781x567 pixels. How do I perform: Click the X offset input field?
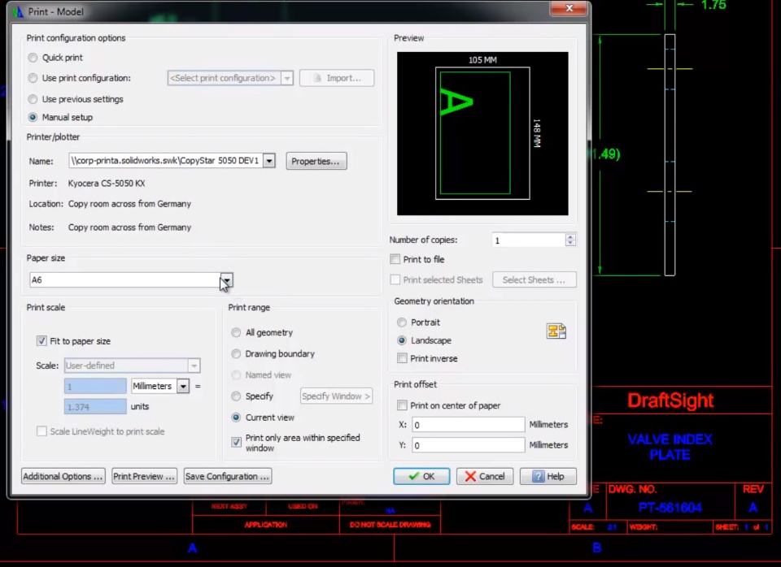(468, 425)
